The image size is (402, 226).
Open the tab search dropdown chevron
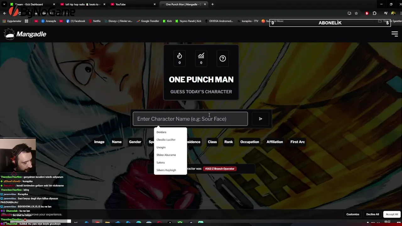click(x=4, y=4)
